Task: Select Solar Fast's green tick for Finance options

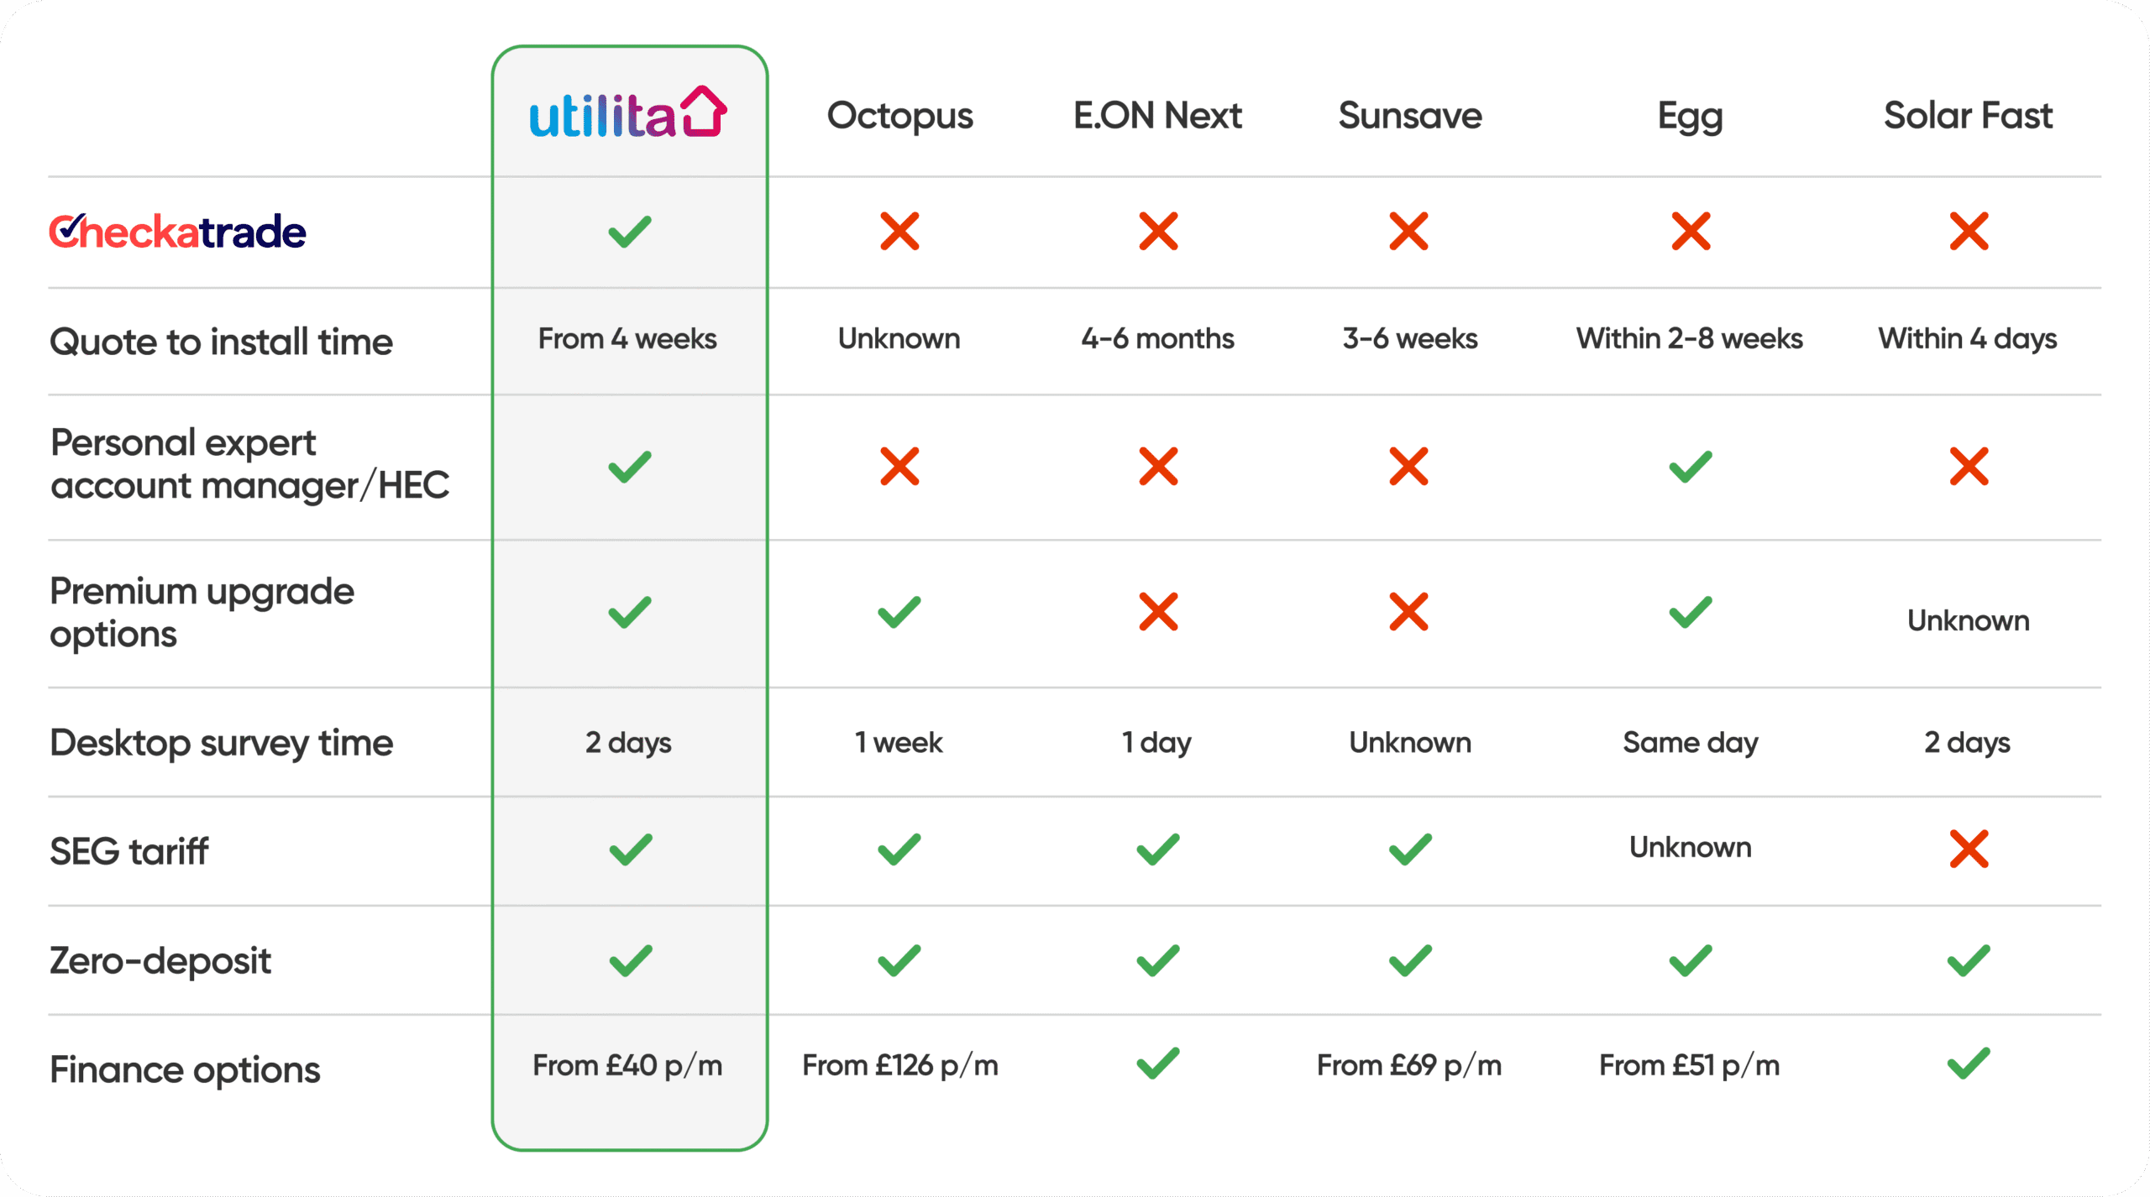Action: (1969, 1064)
